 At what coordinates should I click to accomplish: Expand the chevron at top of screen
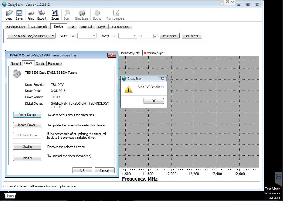[233, 2]
